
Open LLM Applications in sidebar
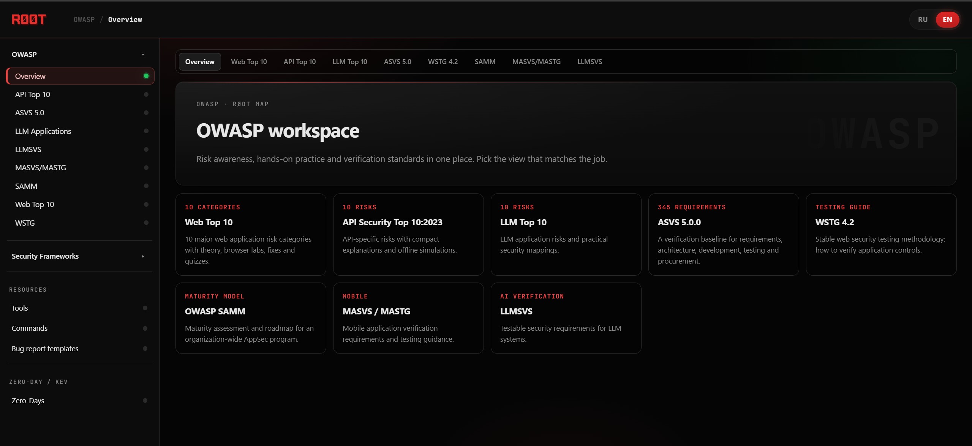point(80,131)
